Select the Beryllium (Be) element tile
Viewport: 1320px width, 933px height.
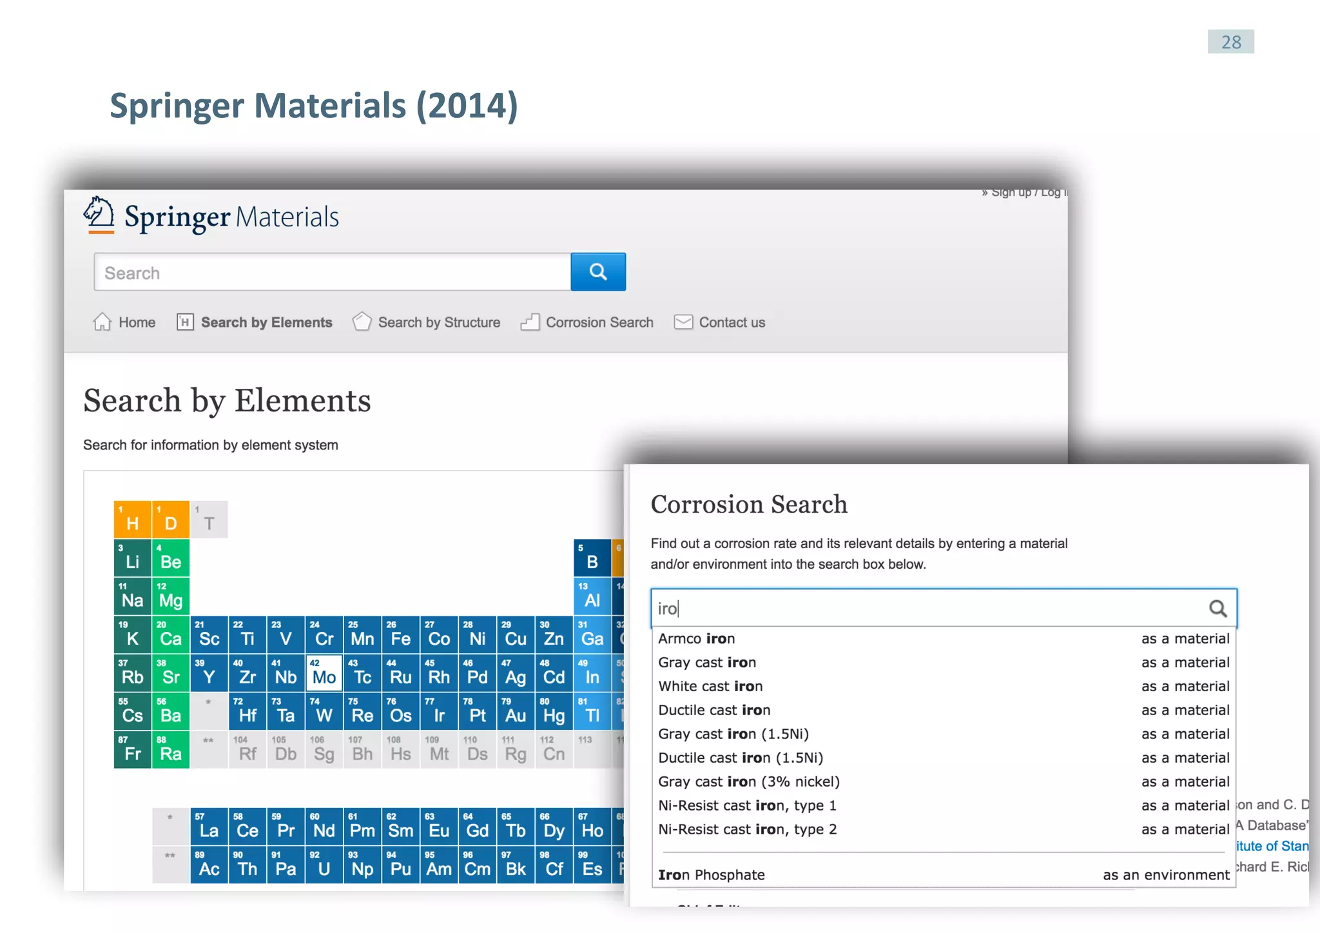point(171,558)
